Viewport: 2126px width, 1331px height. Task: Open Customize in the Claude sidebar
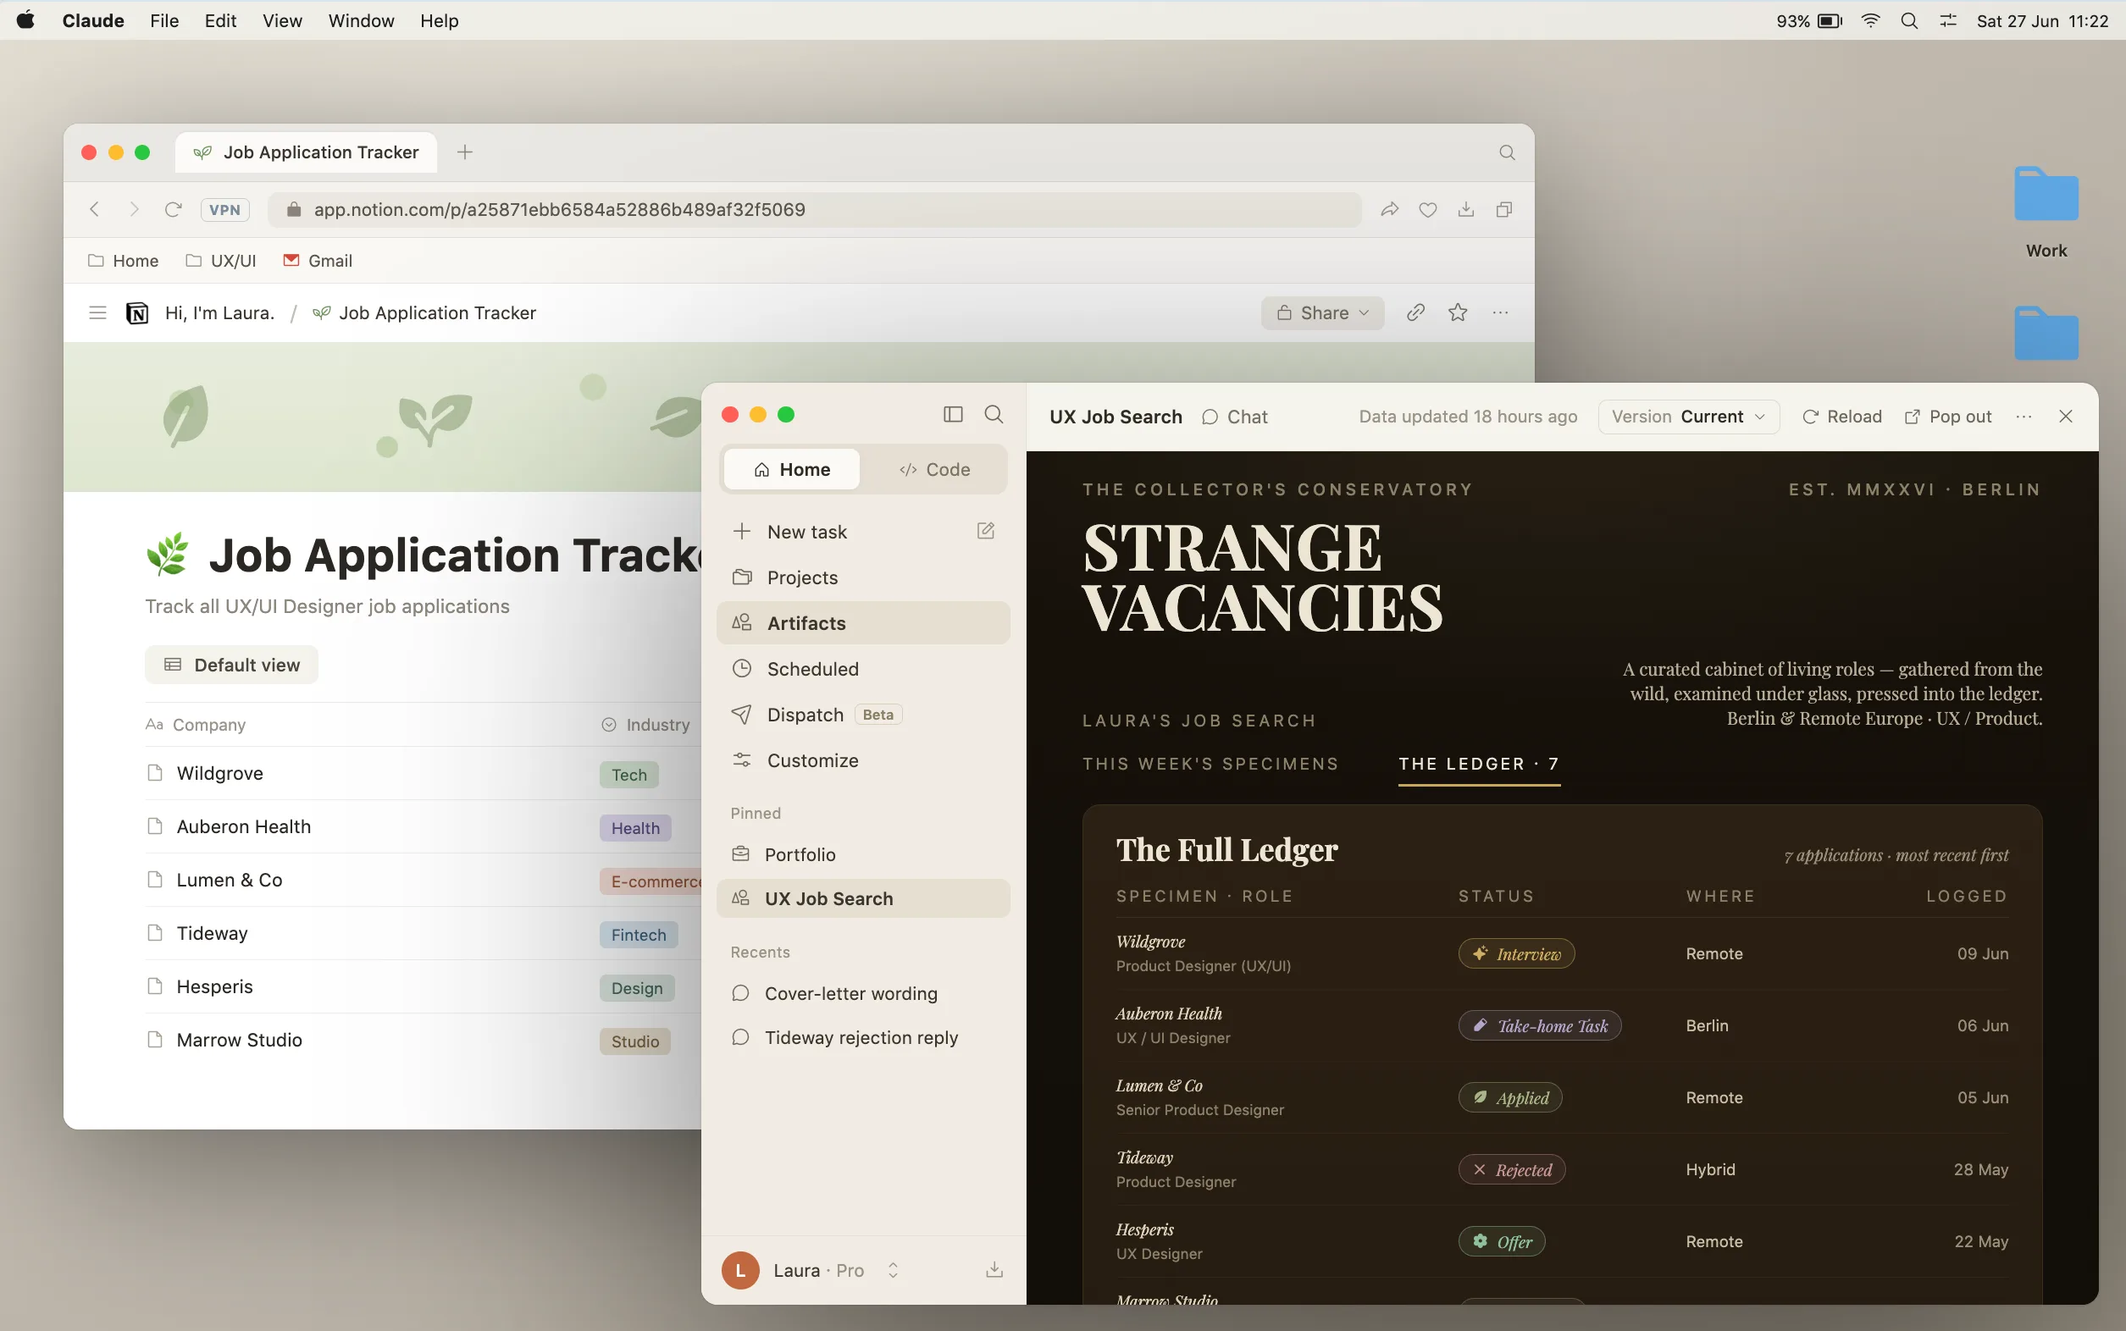pos(863,760)
